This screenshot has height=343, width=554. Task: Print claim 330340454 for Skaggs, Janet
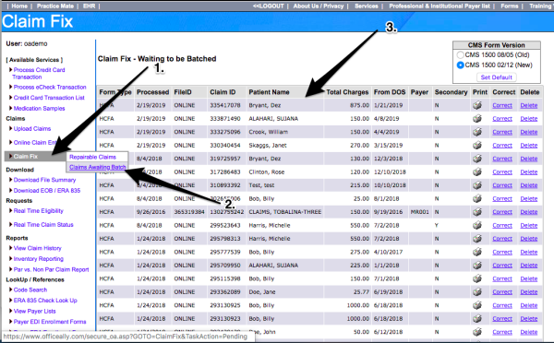[x=477, y=145]
